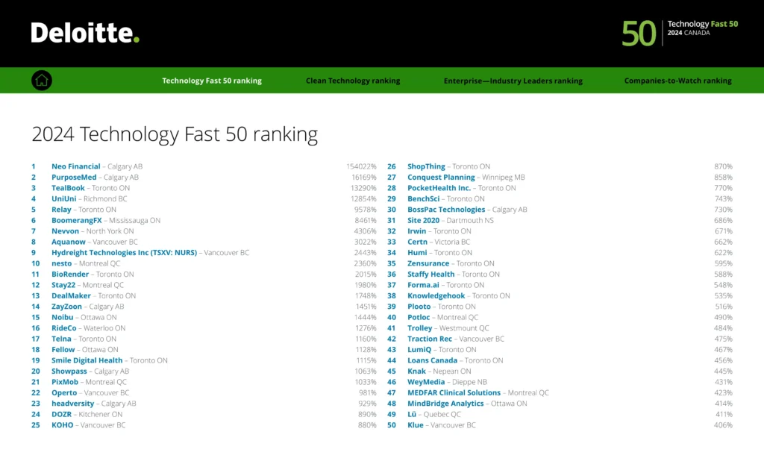
Task: Open the Technology Fast 50 ranking tab
Action: click(x=212, y=81)
